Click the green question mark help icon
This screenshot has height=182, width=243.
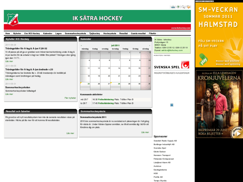[x=178, y=7]
